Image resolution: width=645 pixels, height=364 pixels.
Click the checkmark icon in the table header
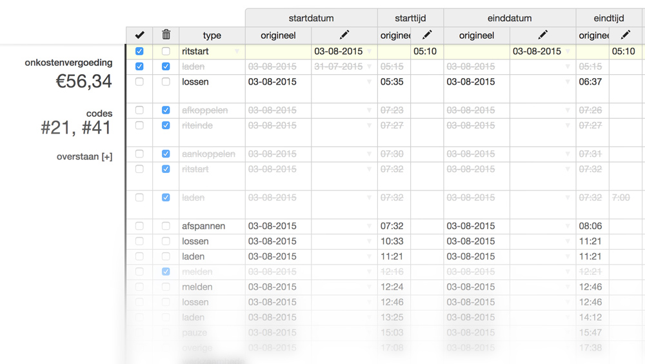[x=139, y=35]
